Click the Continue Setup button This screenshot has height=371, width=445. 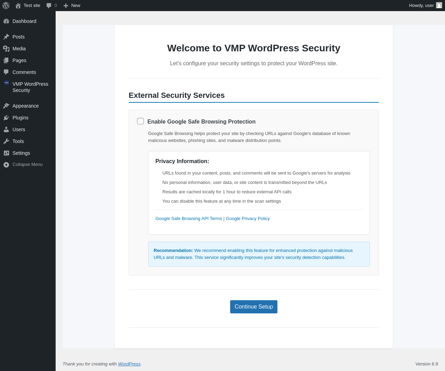[x=254, y=307]
